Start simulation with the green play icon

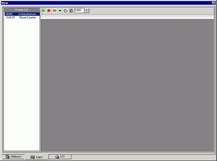[x=43, y=10]
